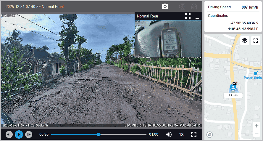Select the vehicle marker on the map
Viewport: 263px width, 141px height.
coord(233,87)
